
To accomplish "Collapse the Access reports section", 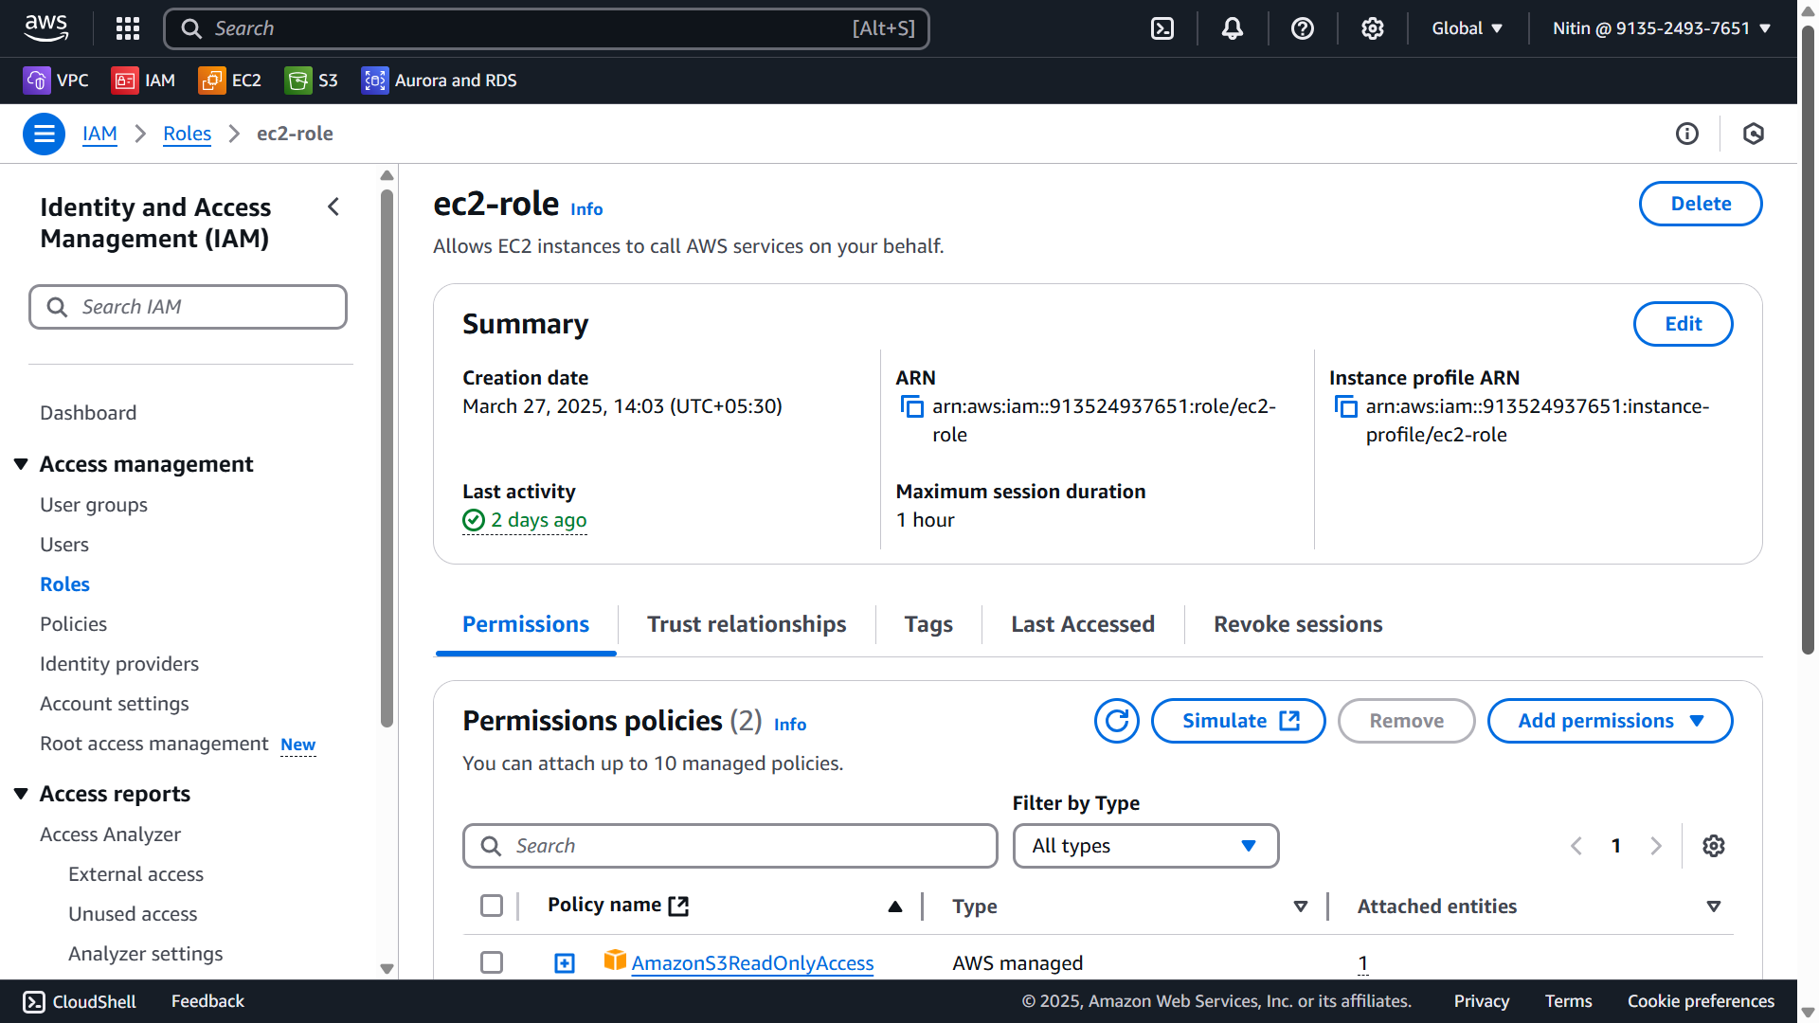I will [x=21, y=794].
